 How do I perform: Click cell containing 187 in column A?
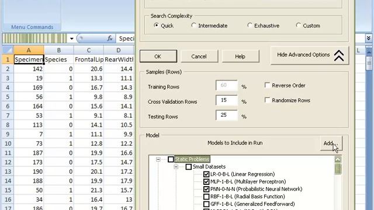coord(29,153)
